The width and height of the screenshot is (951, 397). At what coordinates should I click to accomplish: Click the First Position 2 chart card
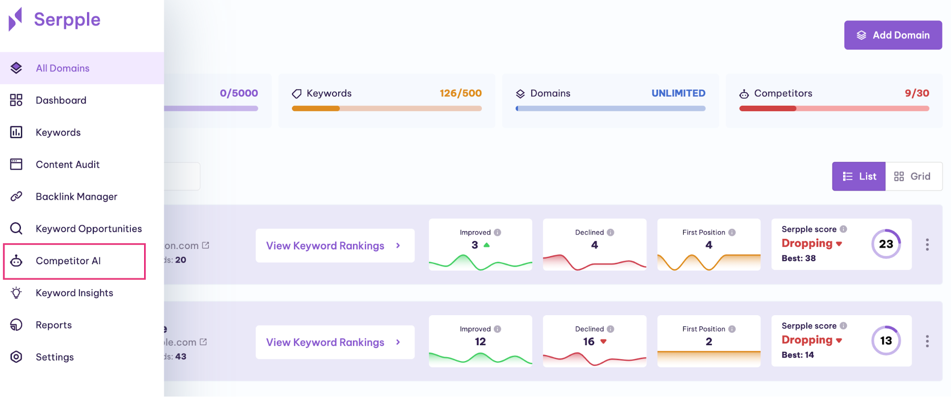point(709,341)
